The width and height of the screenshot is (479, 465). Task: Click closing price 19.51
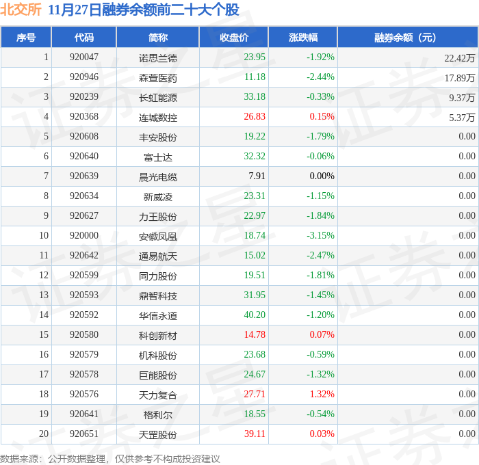point(255,276)
